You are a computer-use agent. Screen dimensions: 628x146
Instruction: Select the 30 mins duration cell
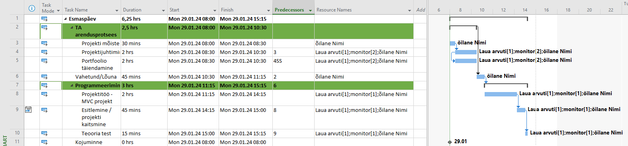point(144,43)
